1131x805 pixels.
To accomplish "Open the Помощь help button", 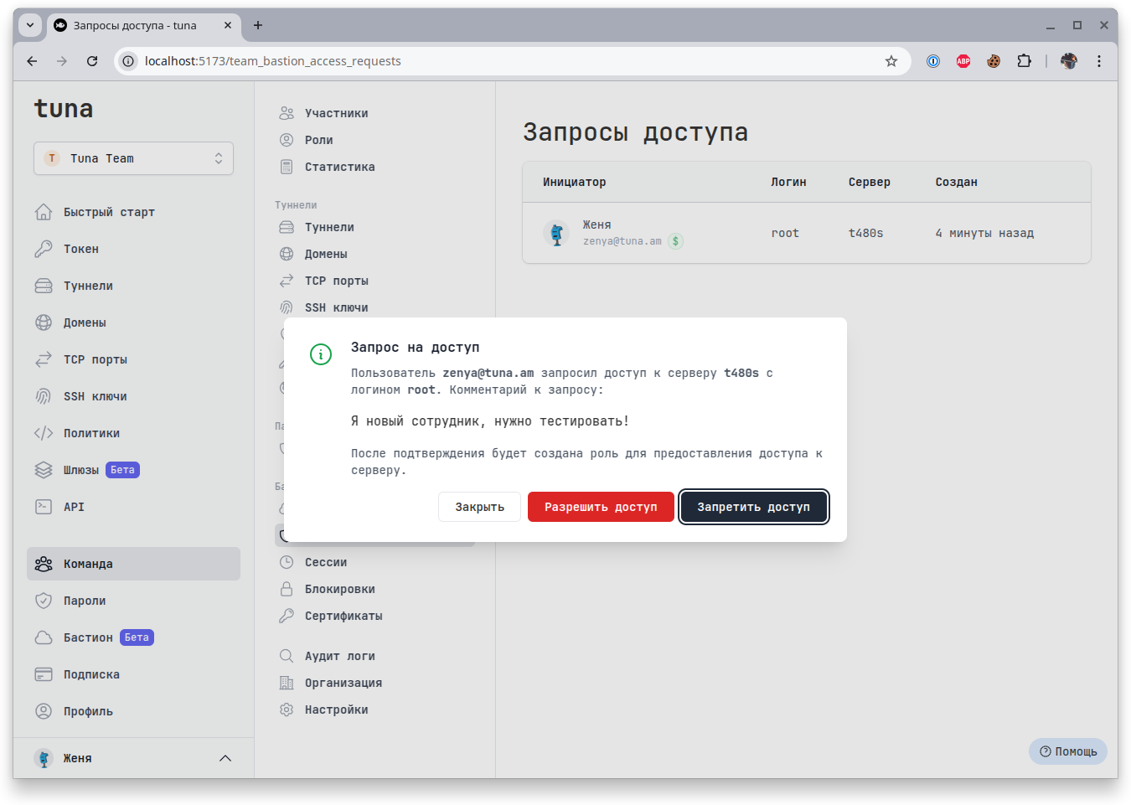I will [x=1067, y=751].
